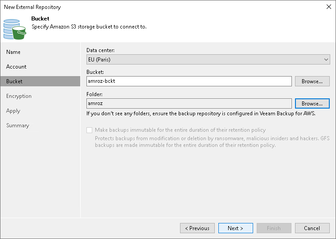
Task: Expand the Data center dropdown arrow
Action: (x=326, y=59)
